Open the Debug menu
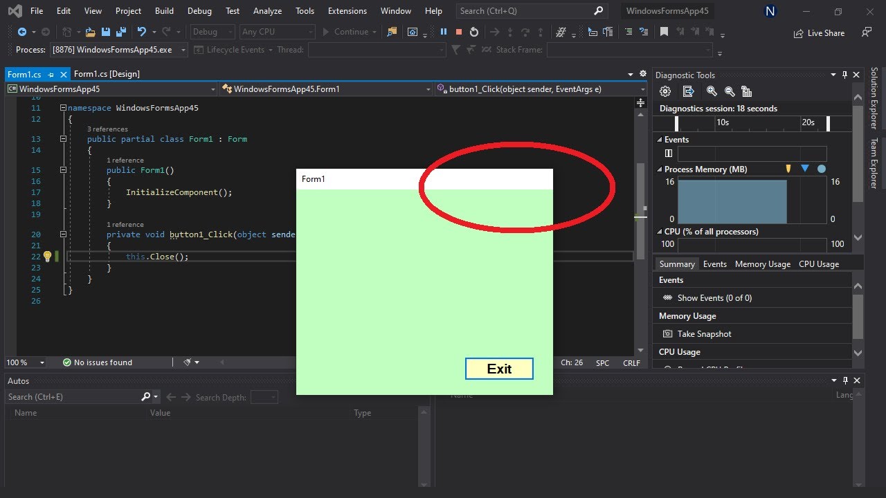Viewport: 886px width, 498px height. click(199, 11)
